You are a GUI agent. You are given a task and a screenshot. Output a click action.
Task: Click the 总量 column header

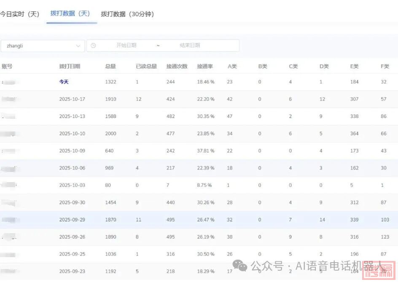pos(110,66)
